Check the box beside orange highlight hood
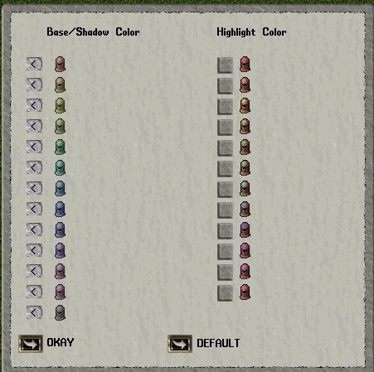This screenshot has width=374, height=372. pos(225,86)
